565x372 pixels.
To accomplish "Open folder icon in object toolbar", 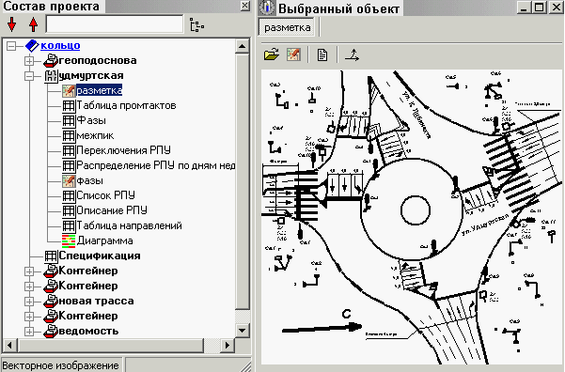I will [272, 54].
